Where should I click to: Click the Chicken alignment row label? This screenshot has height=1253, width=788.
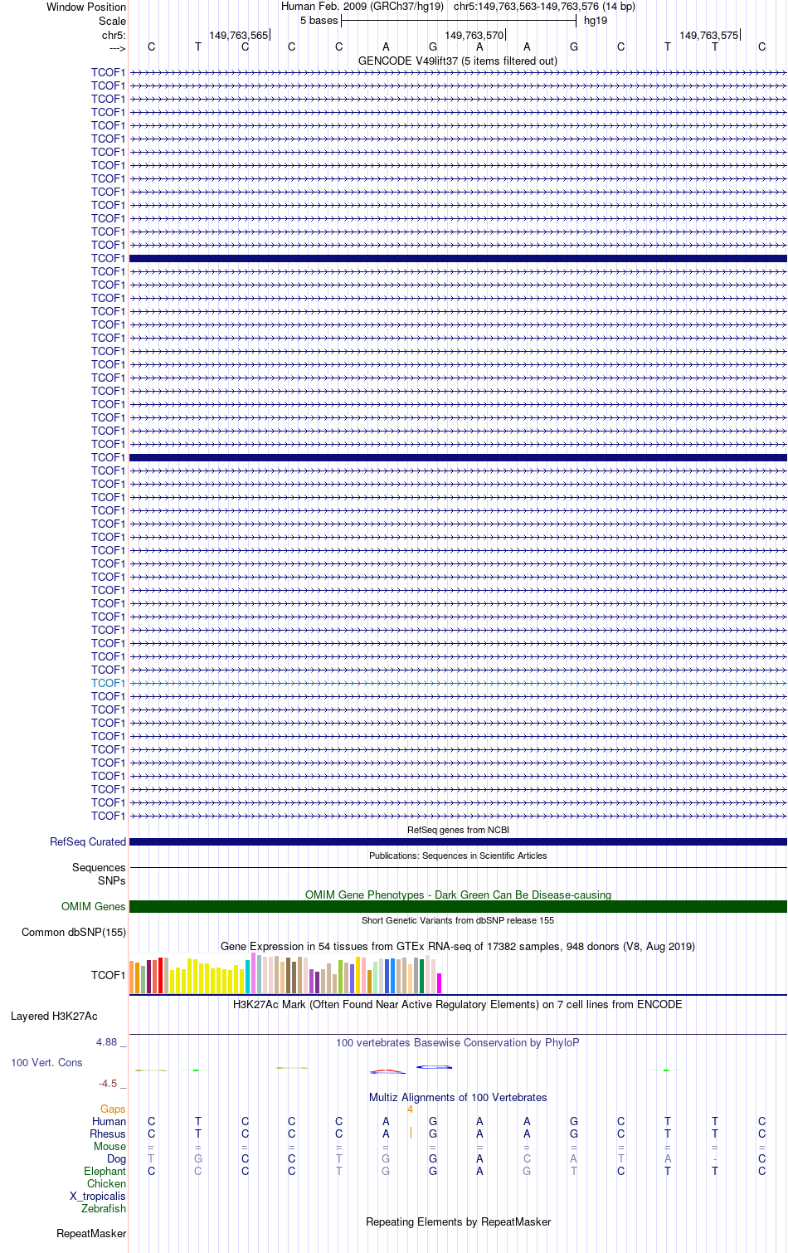click(106, 1183)
